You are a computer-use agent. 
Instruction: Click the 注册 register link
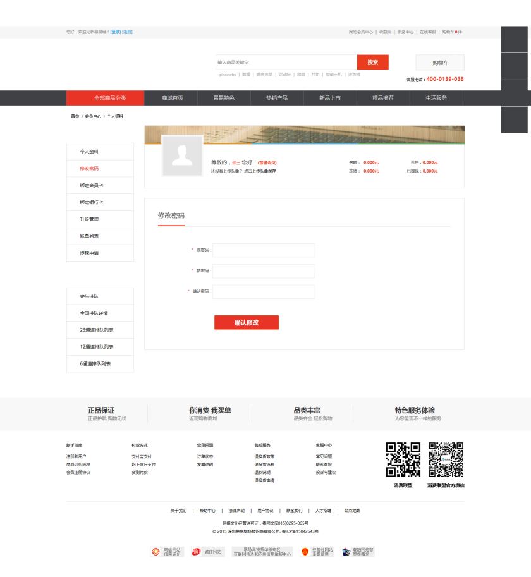(127, 32)
